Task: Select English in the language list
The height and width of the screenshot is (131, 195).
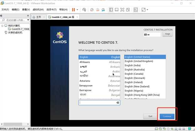Action: pos(99,57)
